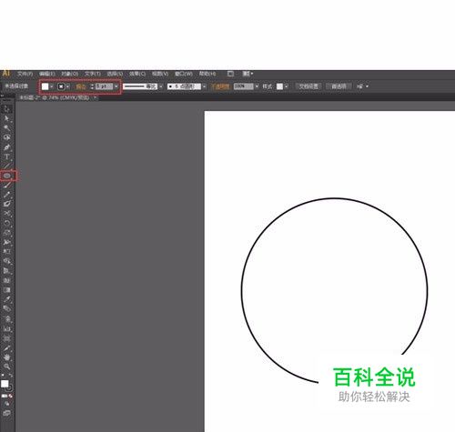The image size is (455, 432).
Task: Select the Eraser tool
Action: pyautogui.click(x=6, y=204)
